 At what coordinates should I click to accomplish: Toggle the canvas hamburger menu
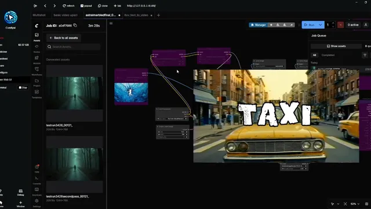(x=111, y=23)
